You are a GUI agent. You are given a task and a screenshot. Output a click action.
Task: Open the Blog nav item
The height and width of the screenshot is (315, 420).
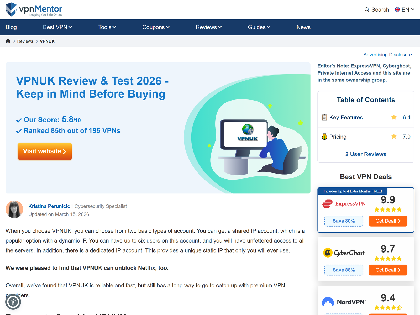tap(11, 27)
